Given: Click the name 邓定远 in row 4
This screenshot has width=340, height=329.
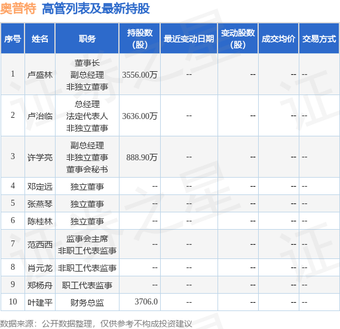Looking at the screenshot, I should tap(40, 187).
